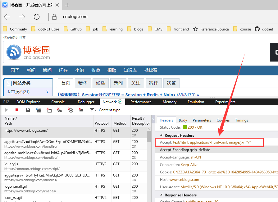Viewport: 278px width, 202px height.
Task: Switch to the Emulation tab
Action: click(x=196, y=102)
